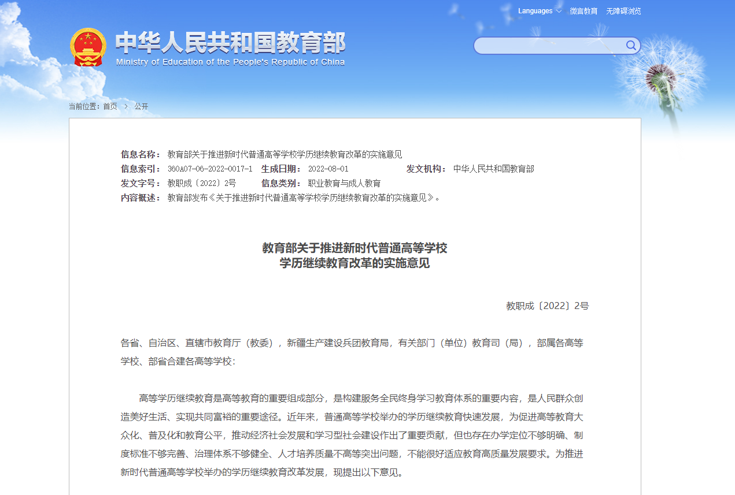Expand the Languages dropdown arrow
The image size is (735, 495).
click(559, 11)
